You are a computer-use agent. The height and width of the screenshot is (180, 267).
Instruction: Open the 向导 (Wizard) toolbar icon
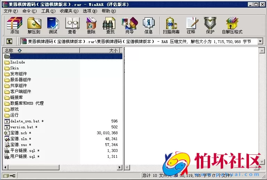tap(129, 25)
